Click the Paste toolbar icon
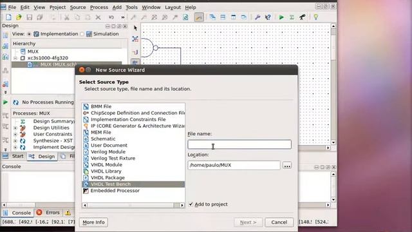This screenshot has width=412, height=232. click(x=88, y=17)
